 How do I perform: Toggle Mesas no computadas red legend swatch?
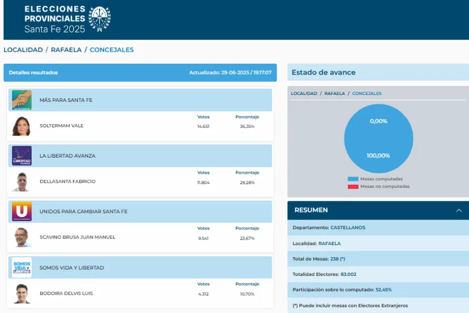coord(353,186)
